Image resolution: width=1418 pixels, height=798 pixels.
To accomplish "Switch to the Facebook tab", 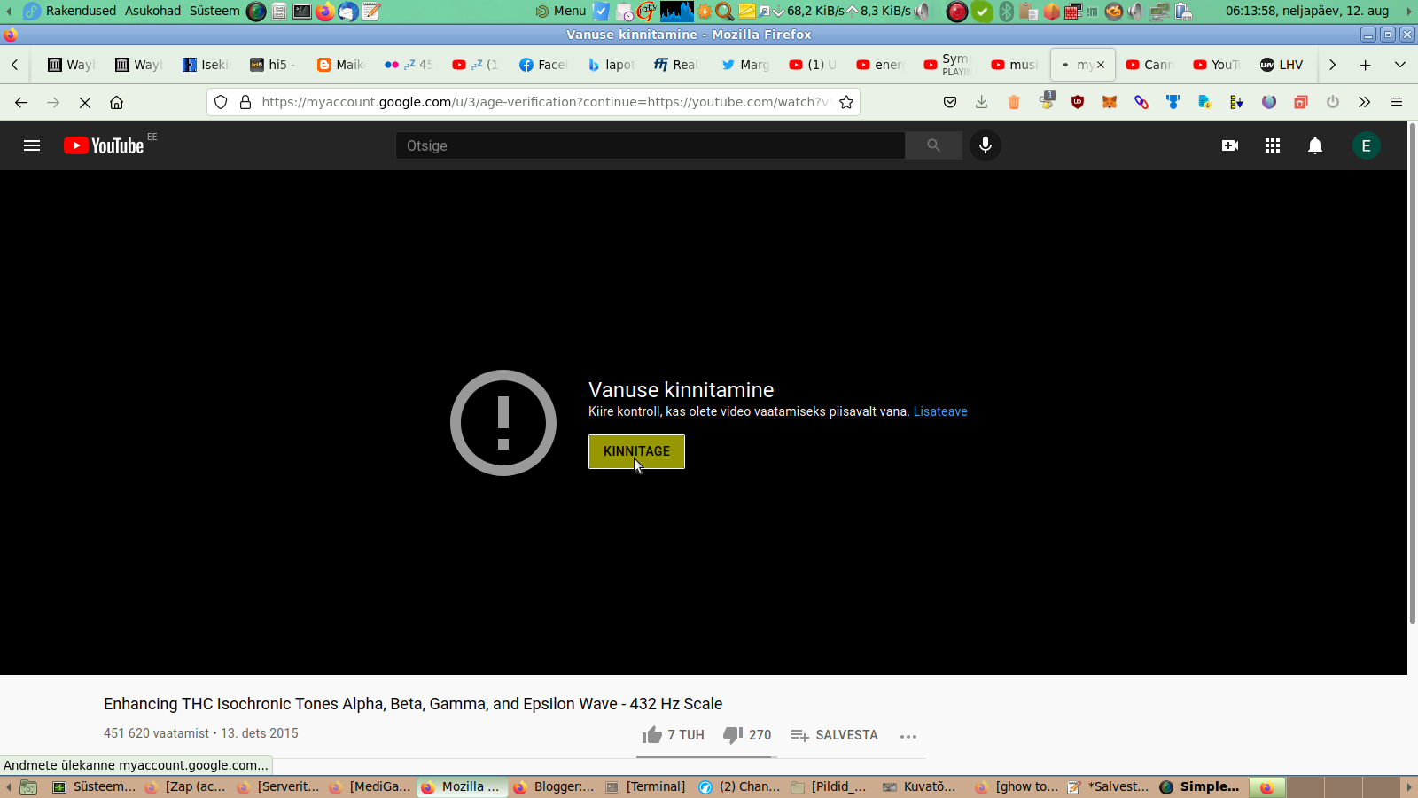I will 542,65.
